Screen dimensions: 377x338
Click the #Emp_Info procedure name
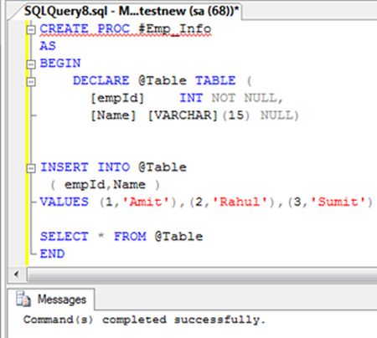(x=175, y=29)
